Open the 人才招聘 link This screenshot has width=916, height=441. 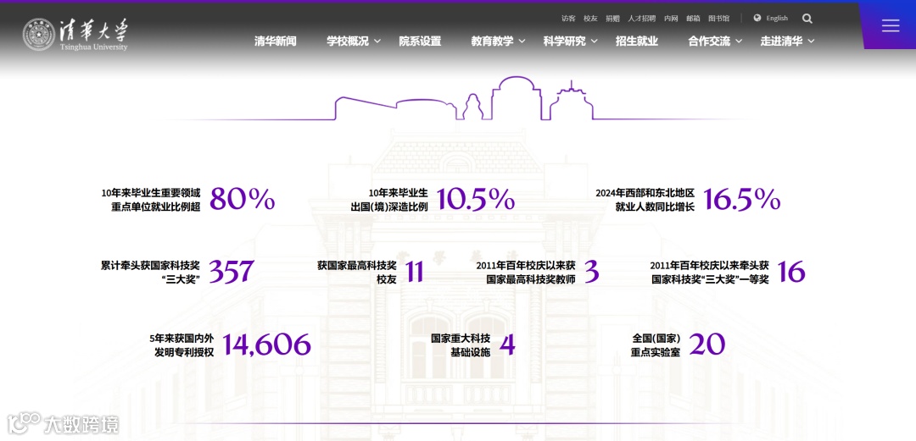tap(642, 18)
